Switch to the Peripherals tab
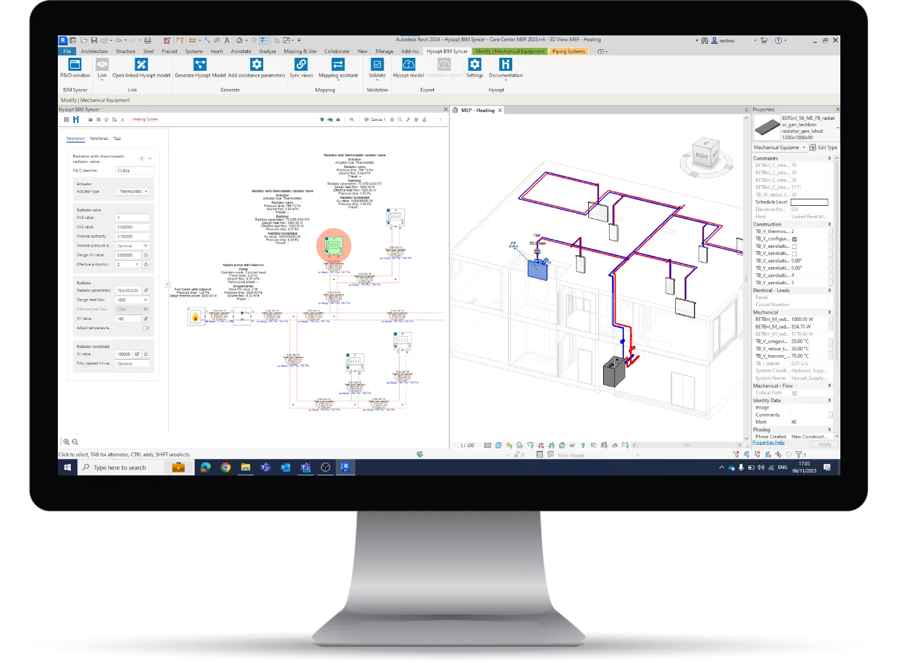This screenshot has width=897, height=663. 99,139
